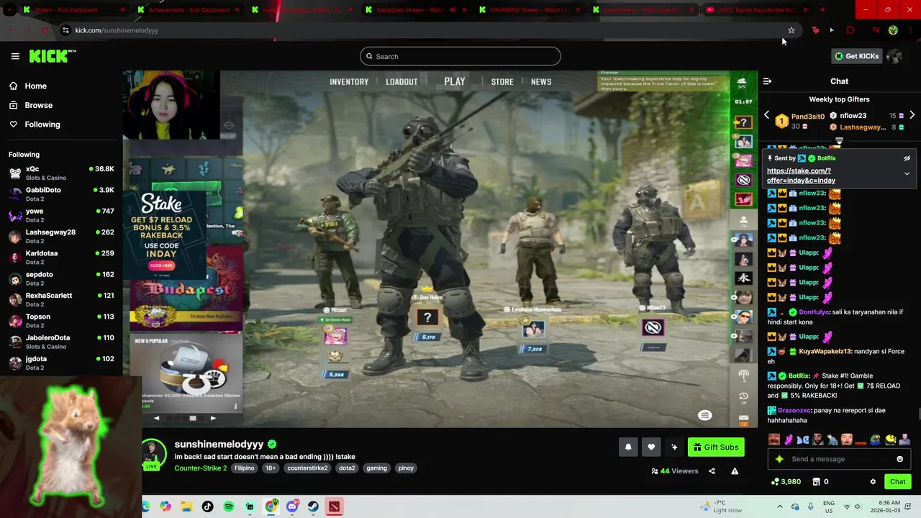Open RexhaScarlett channel in Following list

point(61,299)
